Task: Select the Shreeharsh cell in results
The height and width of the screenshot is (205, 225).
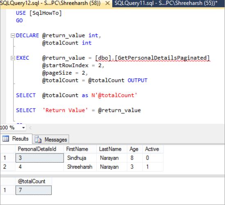Action: (x=80, y=167)
